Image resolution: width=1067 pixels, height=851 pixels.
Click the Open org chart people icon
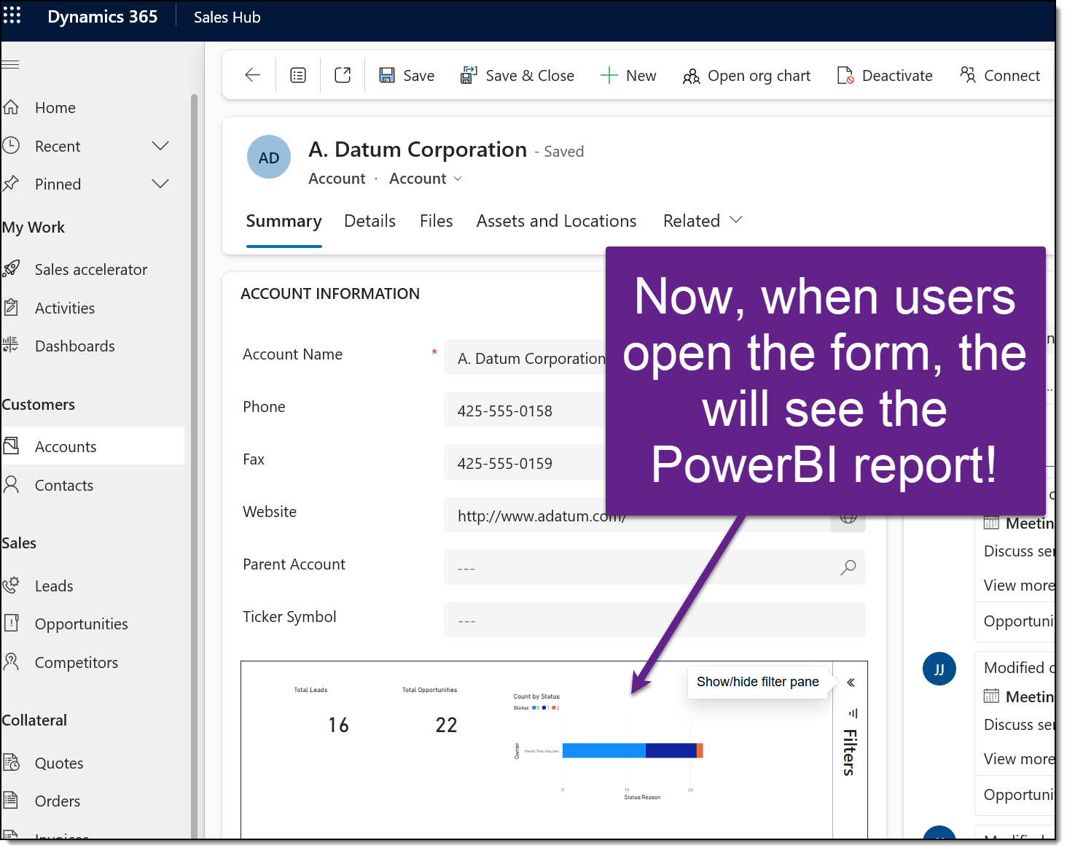691,77
